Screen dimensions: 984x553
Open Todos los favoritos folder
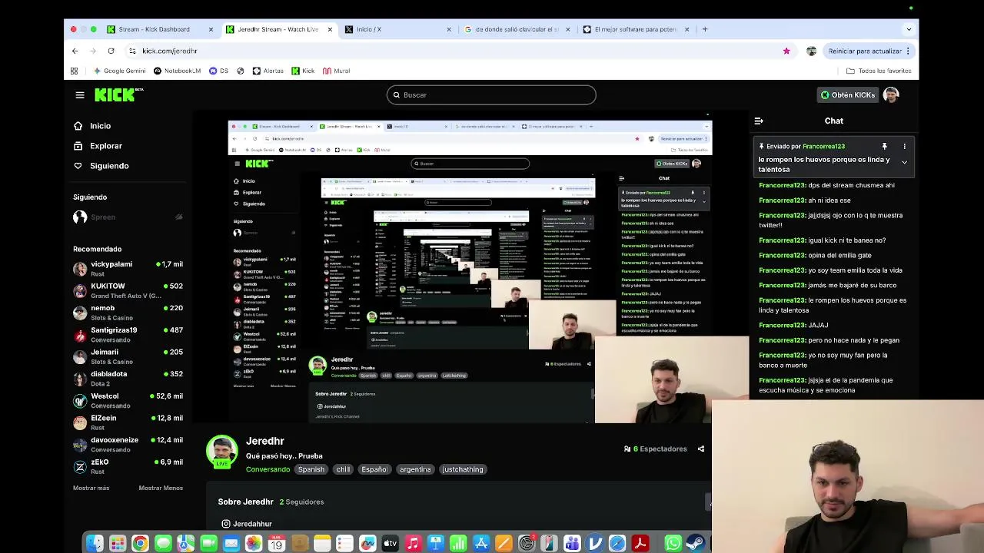[x=879, y=71]
